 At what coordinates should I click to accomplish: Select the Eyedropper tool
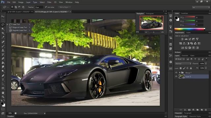(3, 37)
